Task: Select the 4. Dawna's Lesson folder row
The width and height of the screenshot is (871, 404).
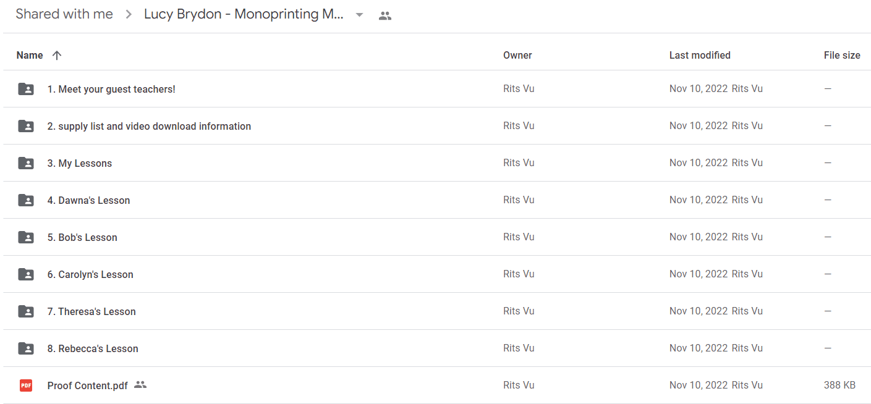Action: click(436, 200)
